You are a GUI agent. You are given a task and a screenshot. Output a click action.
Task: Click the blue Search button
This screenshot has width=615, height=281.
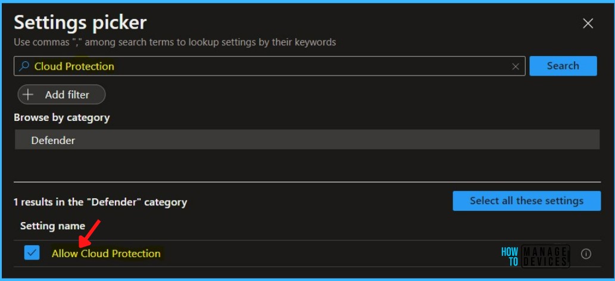[x=563, y=66]
